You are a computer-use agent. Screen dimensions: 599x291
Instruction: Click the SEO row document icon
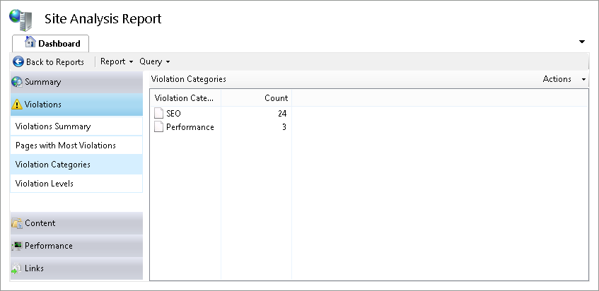pyautogui.click(x=159, y=113)
